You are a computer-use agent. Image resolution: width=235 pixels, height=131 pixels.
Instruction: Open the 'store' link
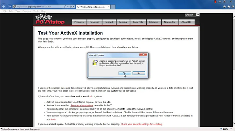pos(53,119)
